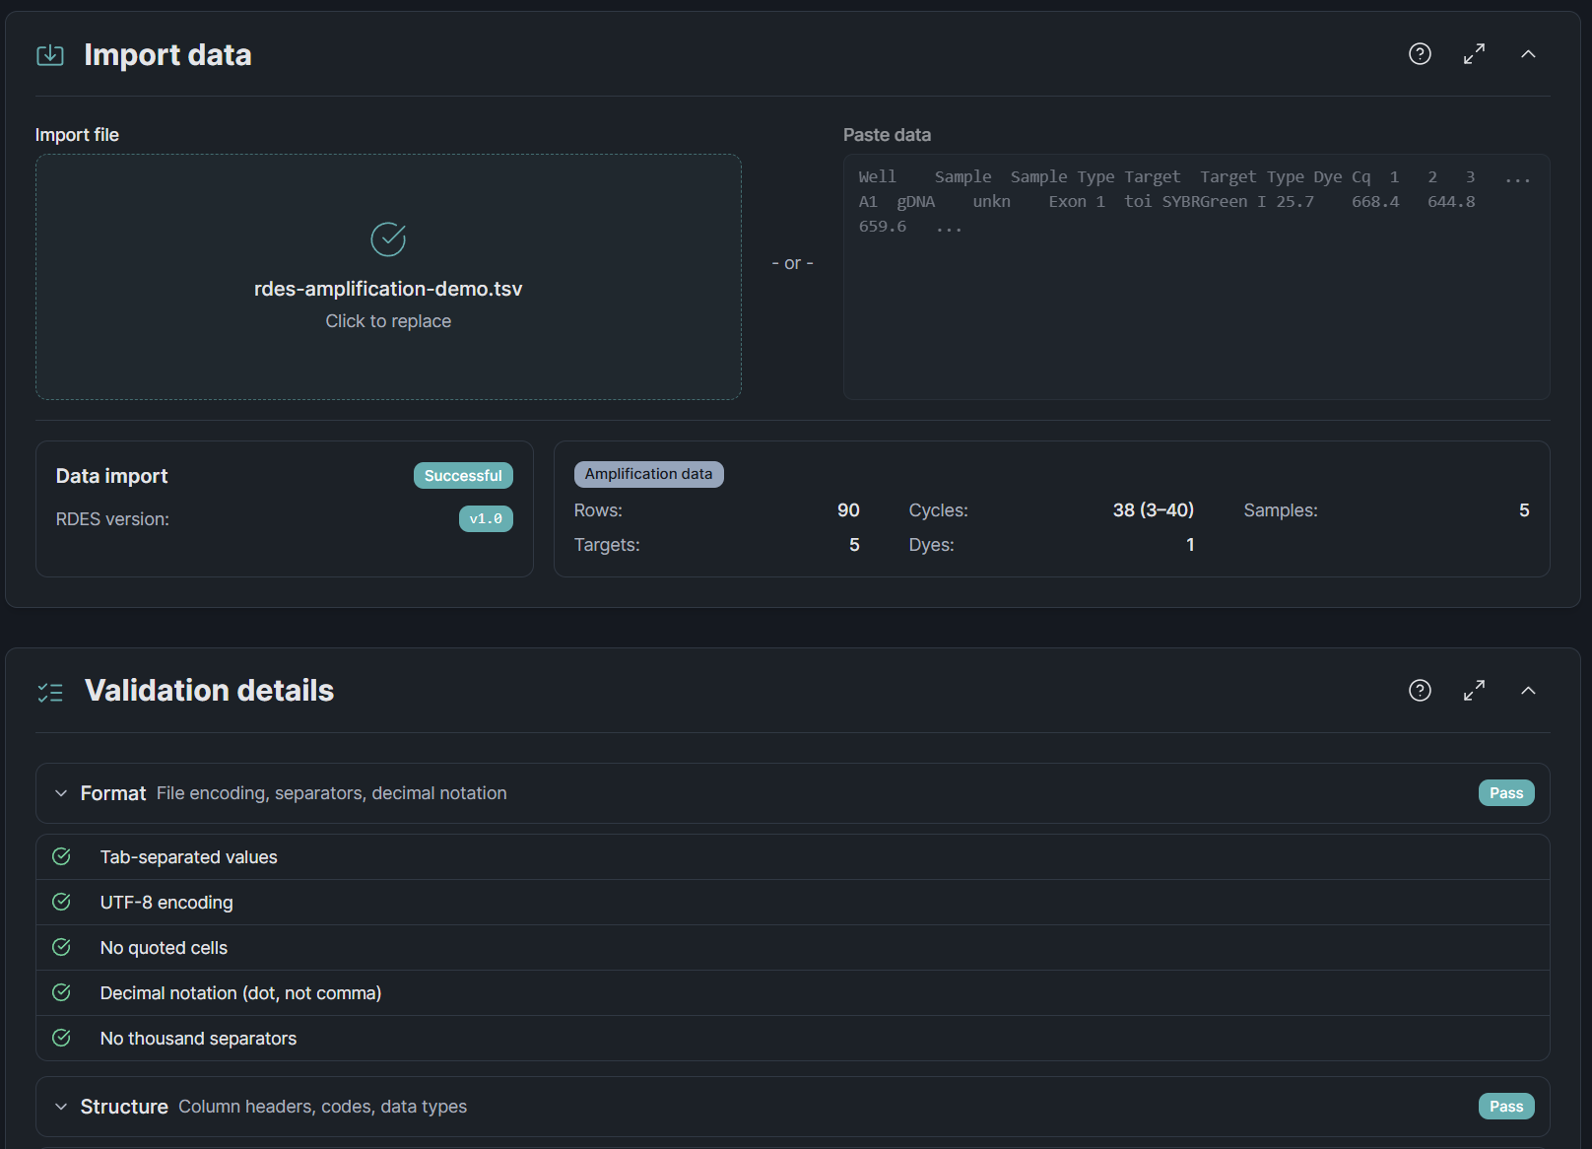Click the No quoted cells check mark
Screen dimensions: 1592x1149
(61, 947)
